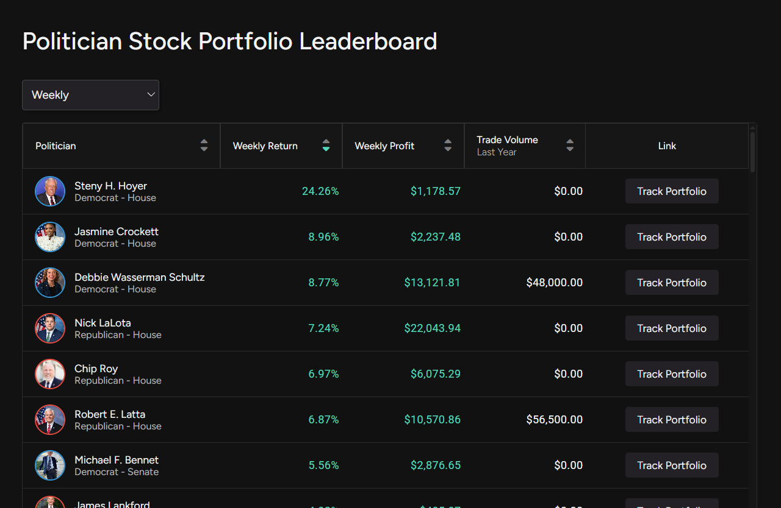Select Jasmine Crockett's name
The width and height of the screenshot is (781, 508).
(x=116, y=231)
